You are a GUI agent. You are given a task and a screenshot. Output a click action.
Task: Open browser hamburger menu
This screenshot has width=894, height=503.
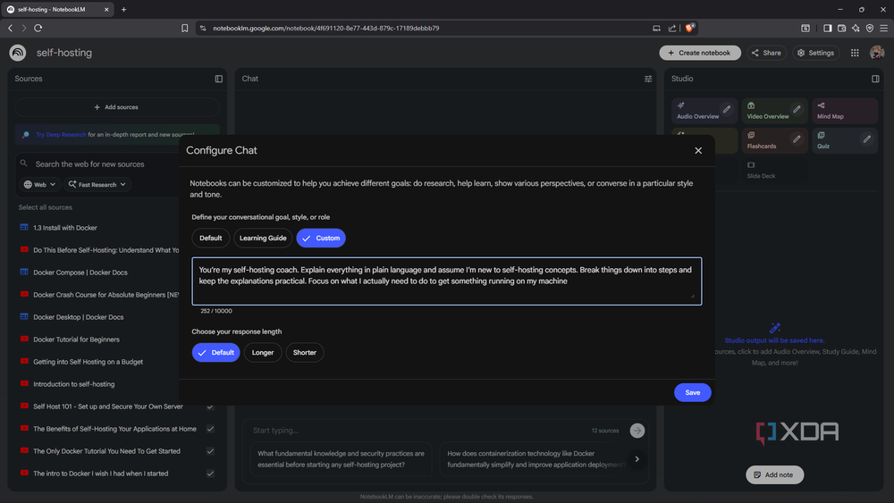point(884,28)
